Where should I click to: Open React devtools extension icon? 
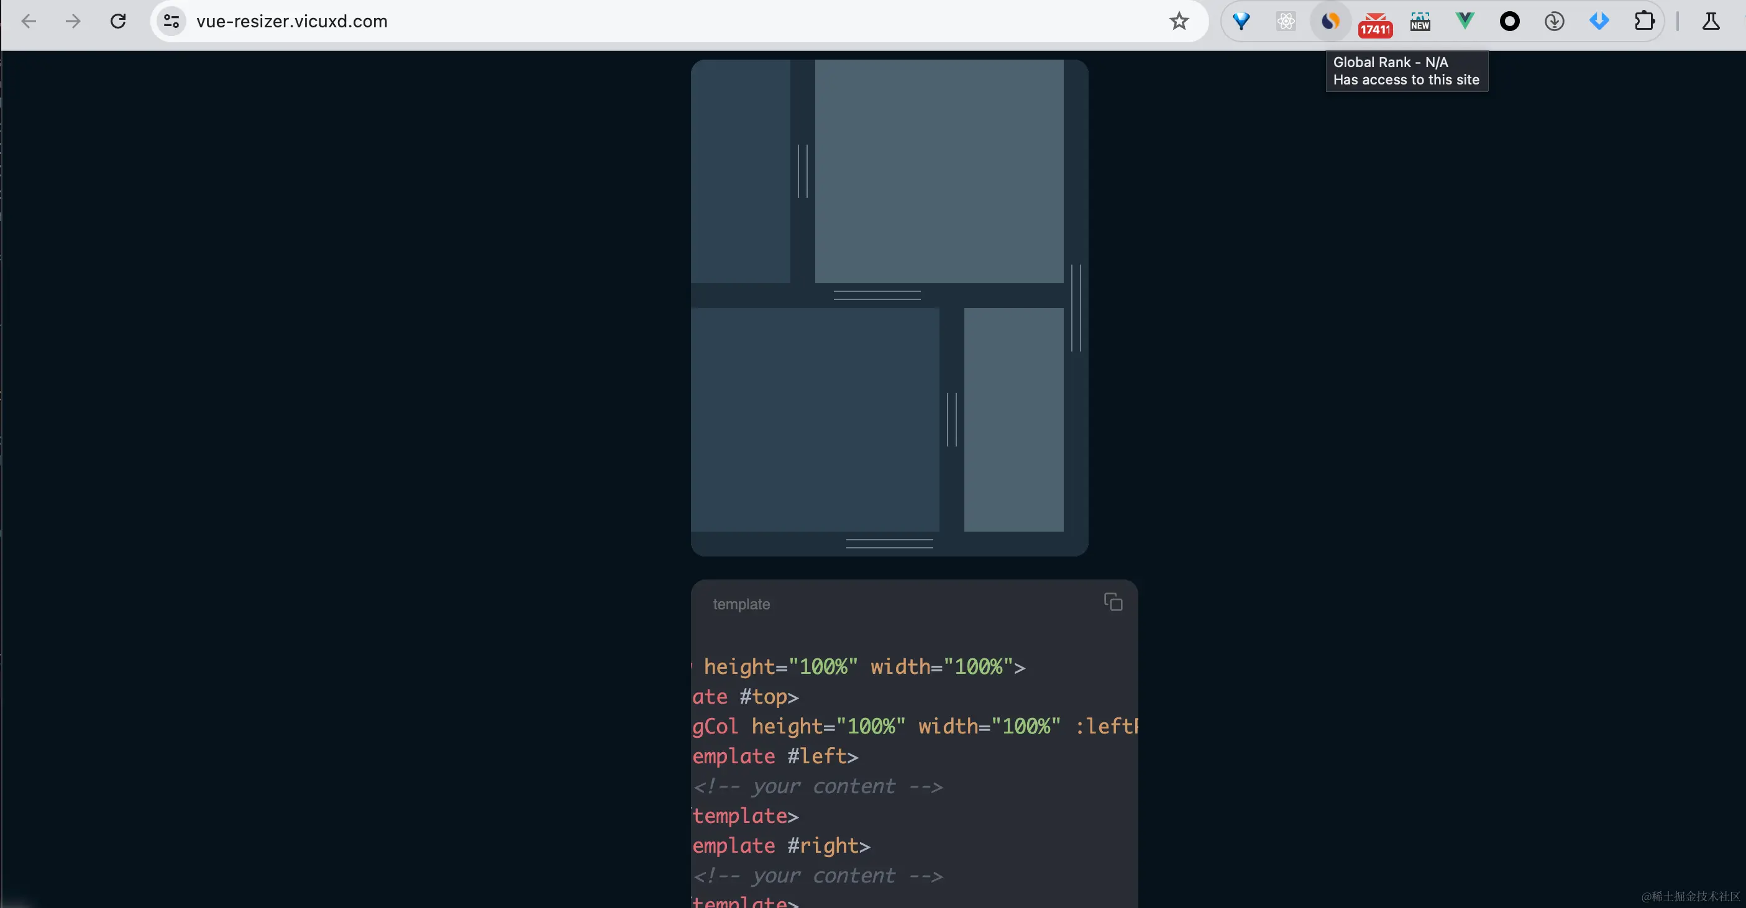point(1285,22)
